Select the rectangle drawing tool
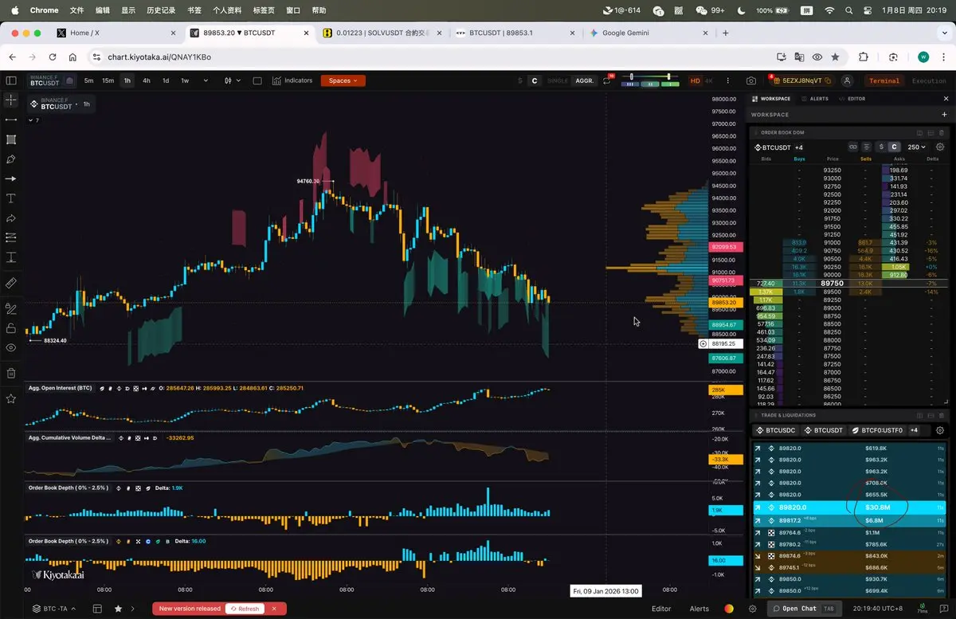The height and width of the screenshot is (619, 956). point(11,139)
